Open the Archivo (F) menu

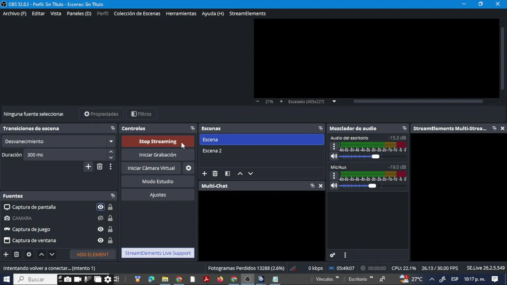(x=15, y=13)
